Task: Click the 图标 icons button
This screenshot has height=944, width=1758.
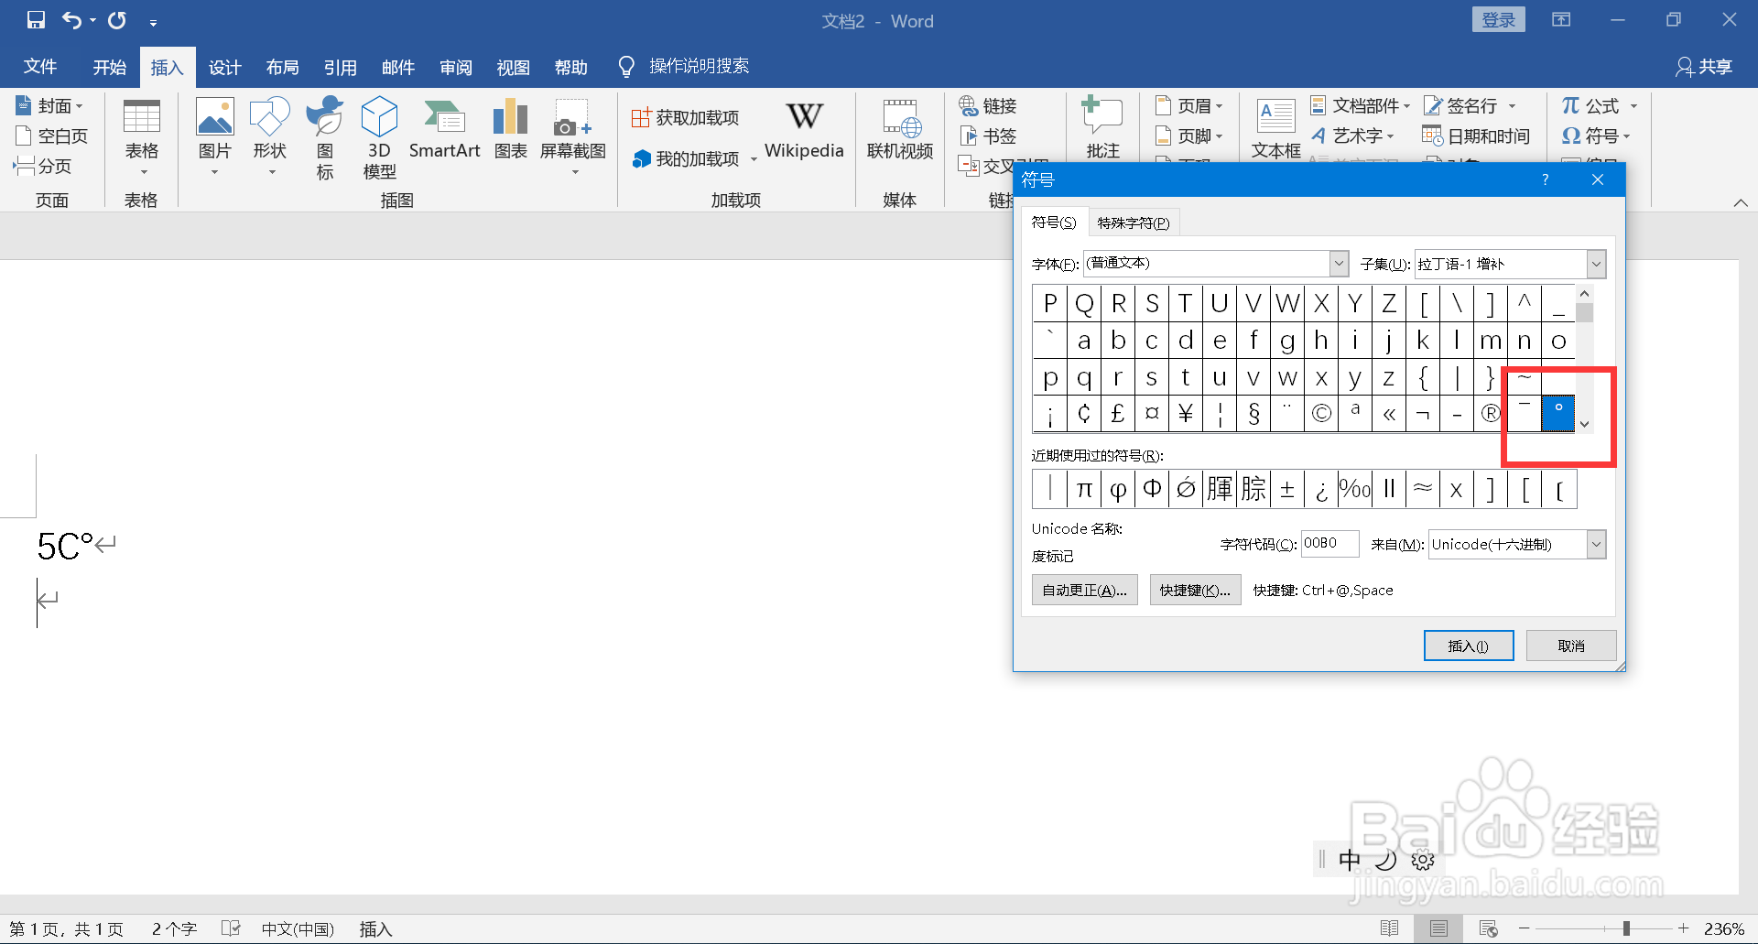Action: 325,138
